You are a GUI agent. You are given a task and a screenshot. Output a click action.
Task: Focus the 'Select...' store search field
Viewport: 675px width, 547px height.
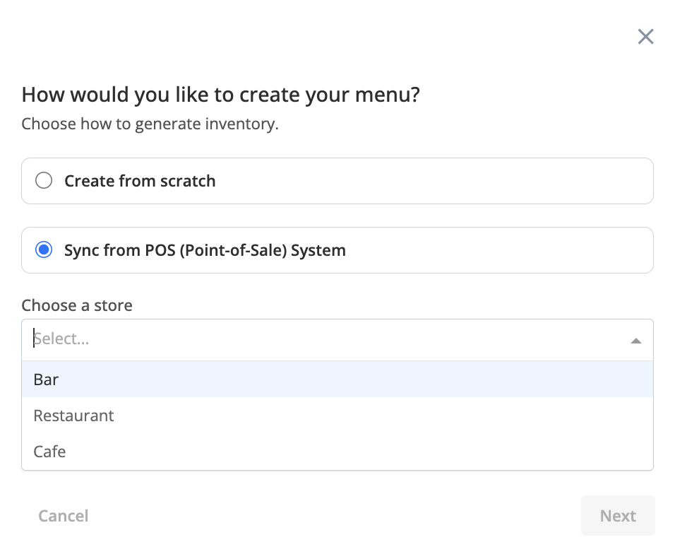[x=282, y=339]
